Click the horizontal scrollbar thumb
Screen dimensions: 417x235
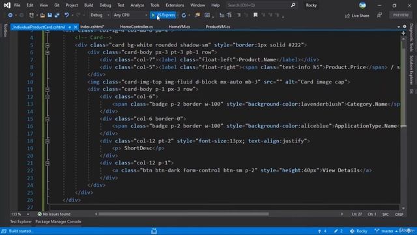[x=184, y=214]
